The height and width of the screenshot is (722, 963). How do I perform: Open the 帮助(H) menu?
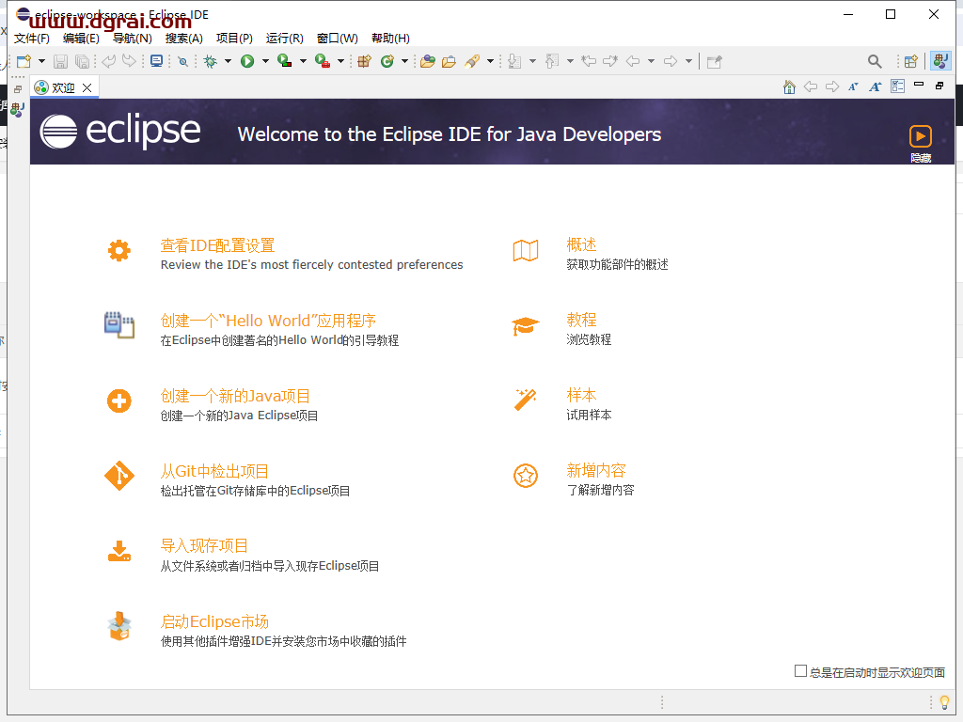click(390, 38)
